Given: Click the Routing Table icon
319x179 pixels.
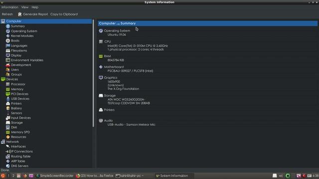Looking at the screenshot, I should tap(8, 156).
